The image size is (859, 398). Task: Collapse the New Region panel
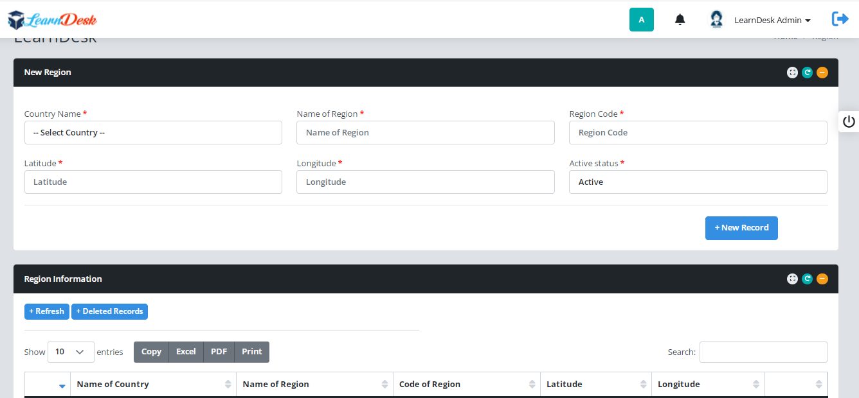click(x=822, y=73)
